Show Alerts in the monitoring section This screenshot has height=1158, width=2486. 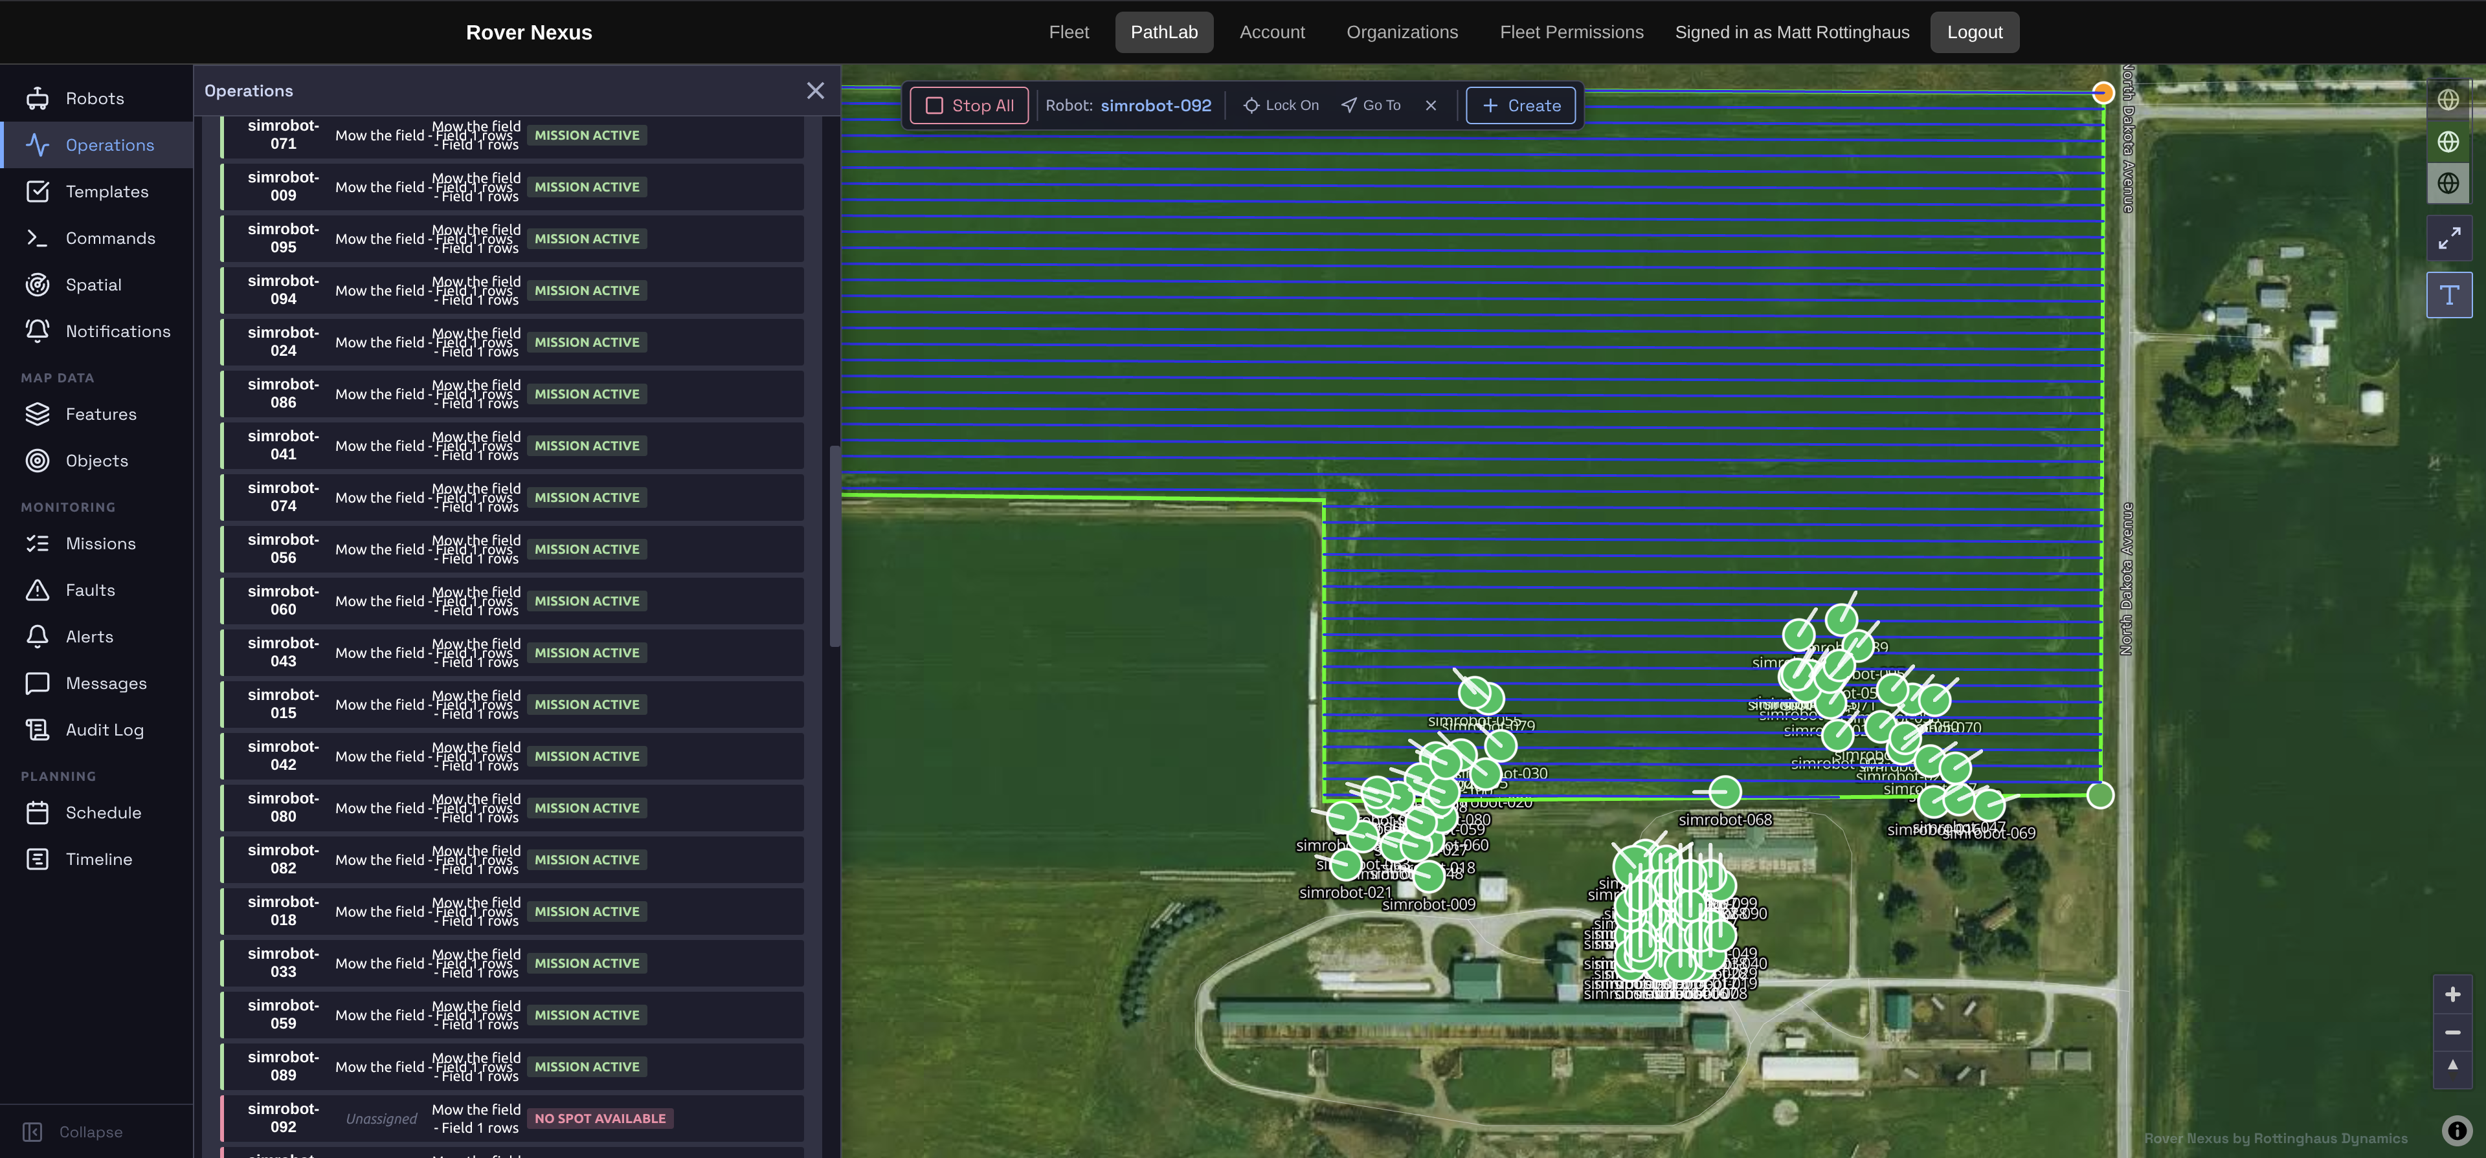[96, 637]
